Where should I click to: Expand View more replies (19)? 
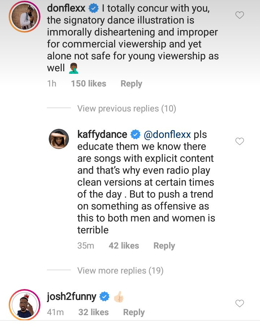(x=120, y=271)
